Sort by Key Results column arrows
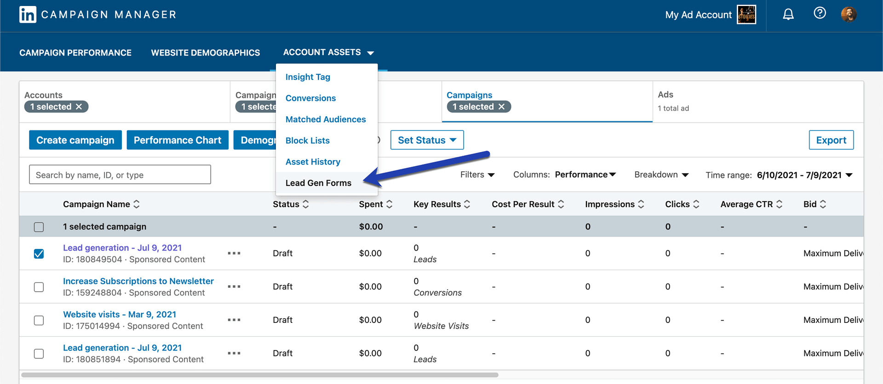This screenshot has width=883, height=384. click(x=467, y=204)
